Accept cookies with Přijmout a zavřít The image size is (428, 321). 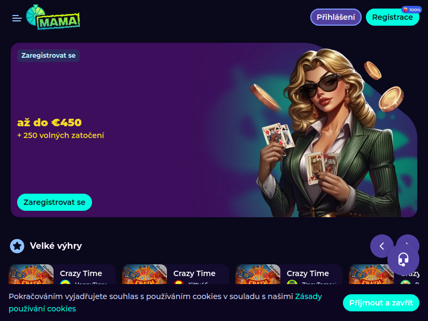[x=381, y=303]
